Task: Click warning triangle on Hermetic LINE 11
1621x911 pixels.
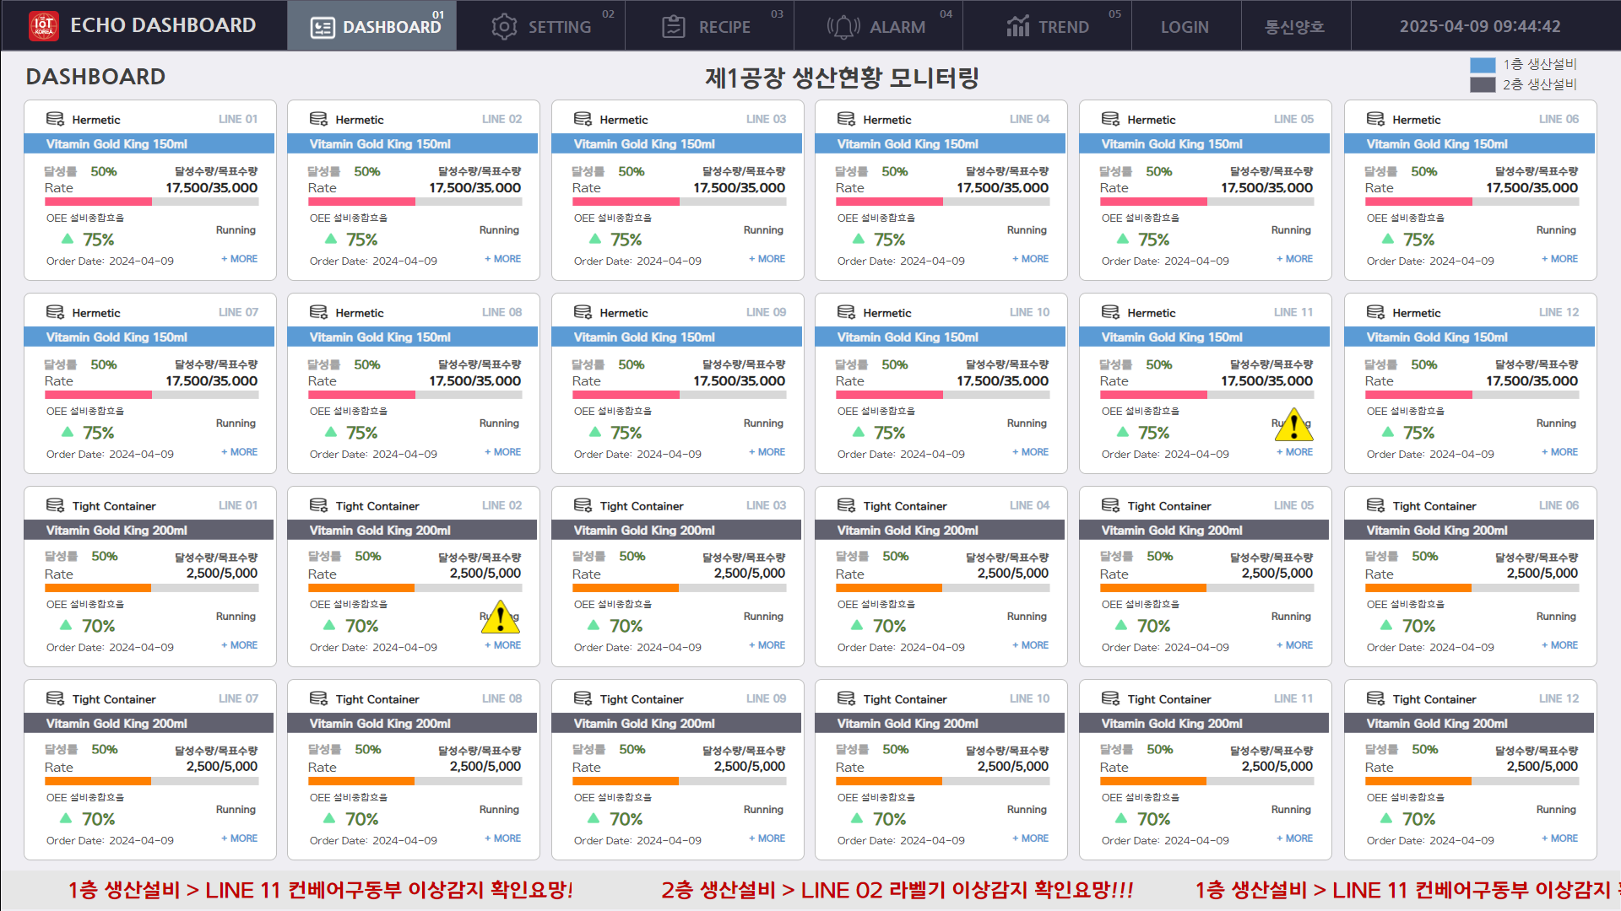Action: [x=1293, y=427]
